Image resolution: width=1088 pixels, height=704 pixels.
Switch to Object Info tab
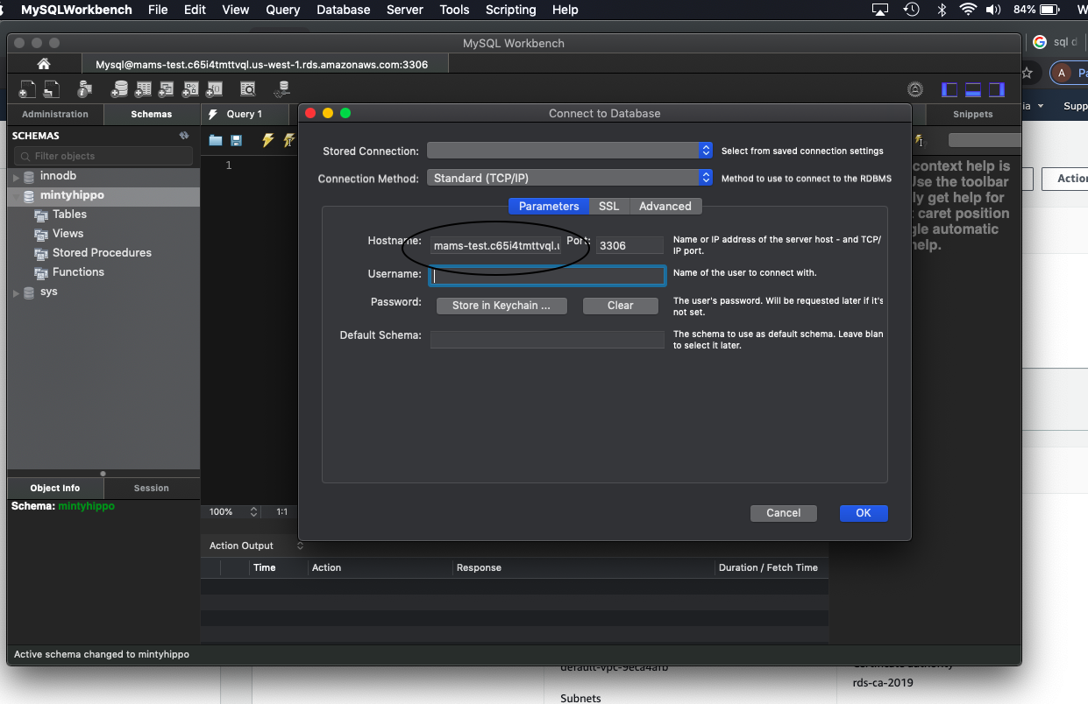click(55, 488)
